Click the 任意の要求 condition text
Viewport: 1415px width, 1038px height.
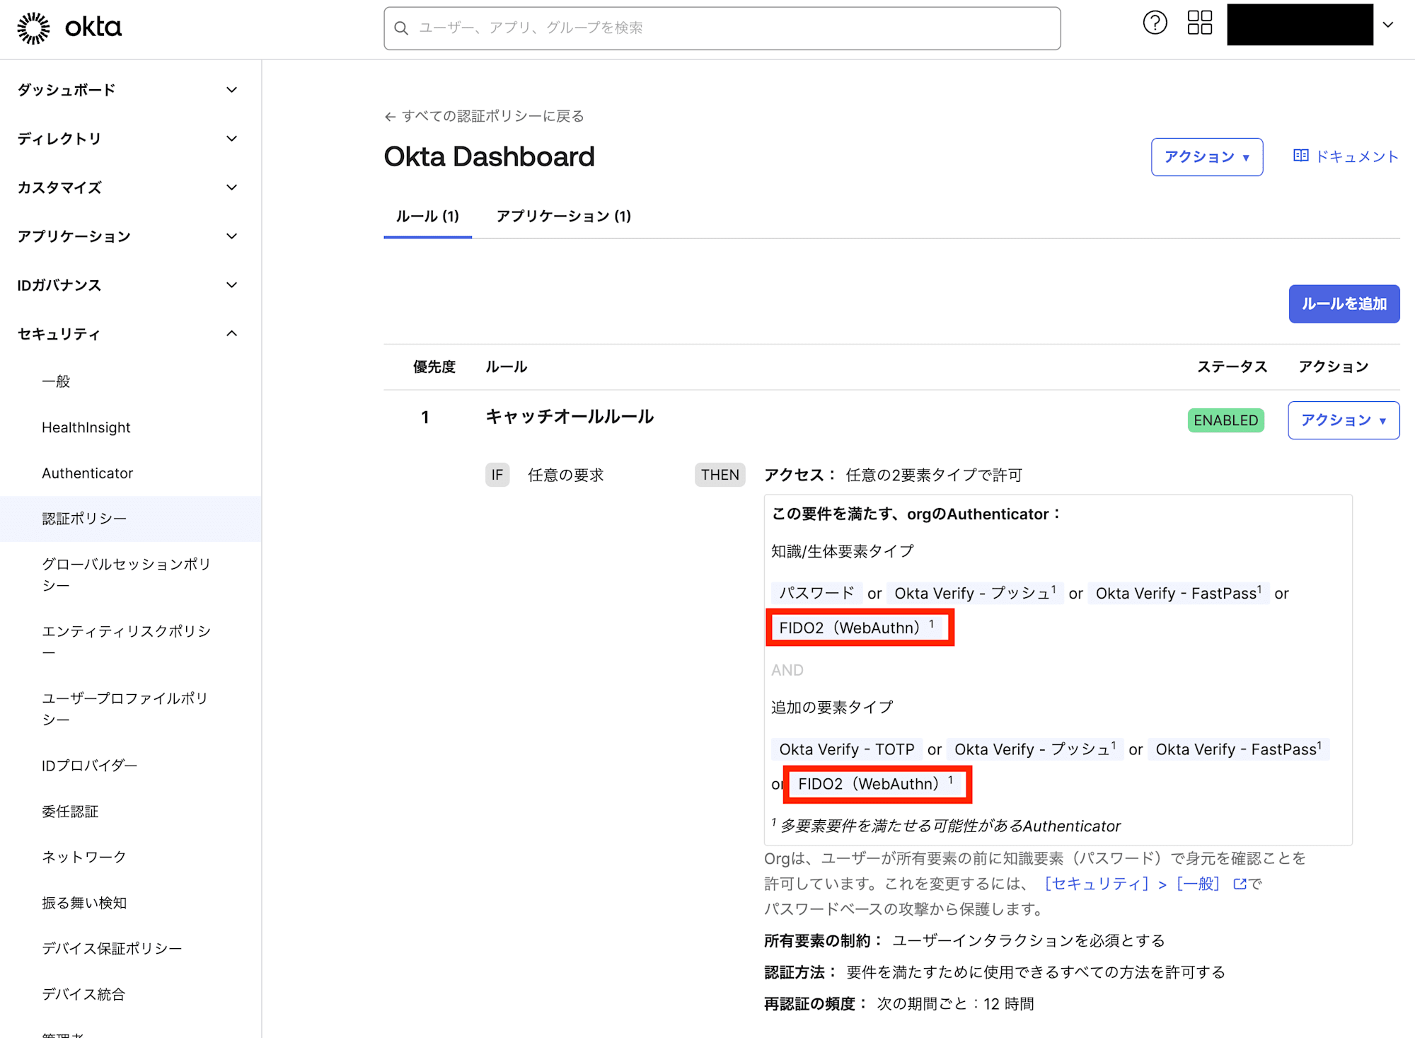point(565,475)
